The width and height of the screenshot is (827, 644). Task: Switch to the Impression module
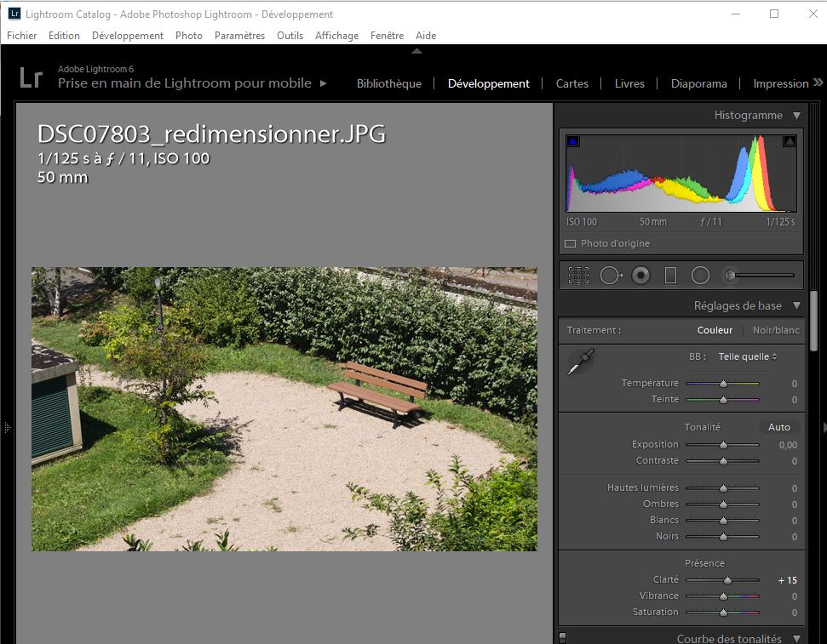pyautogui.click(x=781, y=83)
